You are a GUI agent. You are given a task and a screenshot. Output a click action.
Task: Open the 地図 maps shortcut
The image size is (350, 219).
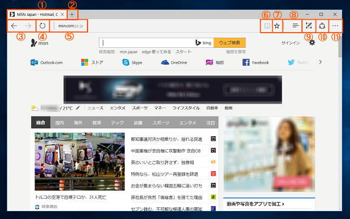tap(215, 62)
